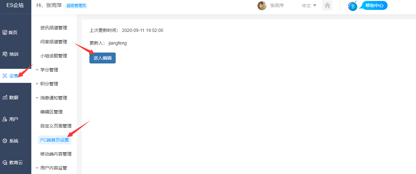Open the 数据 chart icon
The width and height of the screenshot is (416, 174).
point(5,98)
